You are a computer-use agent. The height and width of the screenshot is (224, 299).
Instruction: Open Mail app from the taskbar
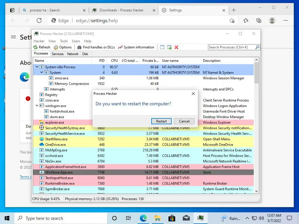pos(186,218)
